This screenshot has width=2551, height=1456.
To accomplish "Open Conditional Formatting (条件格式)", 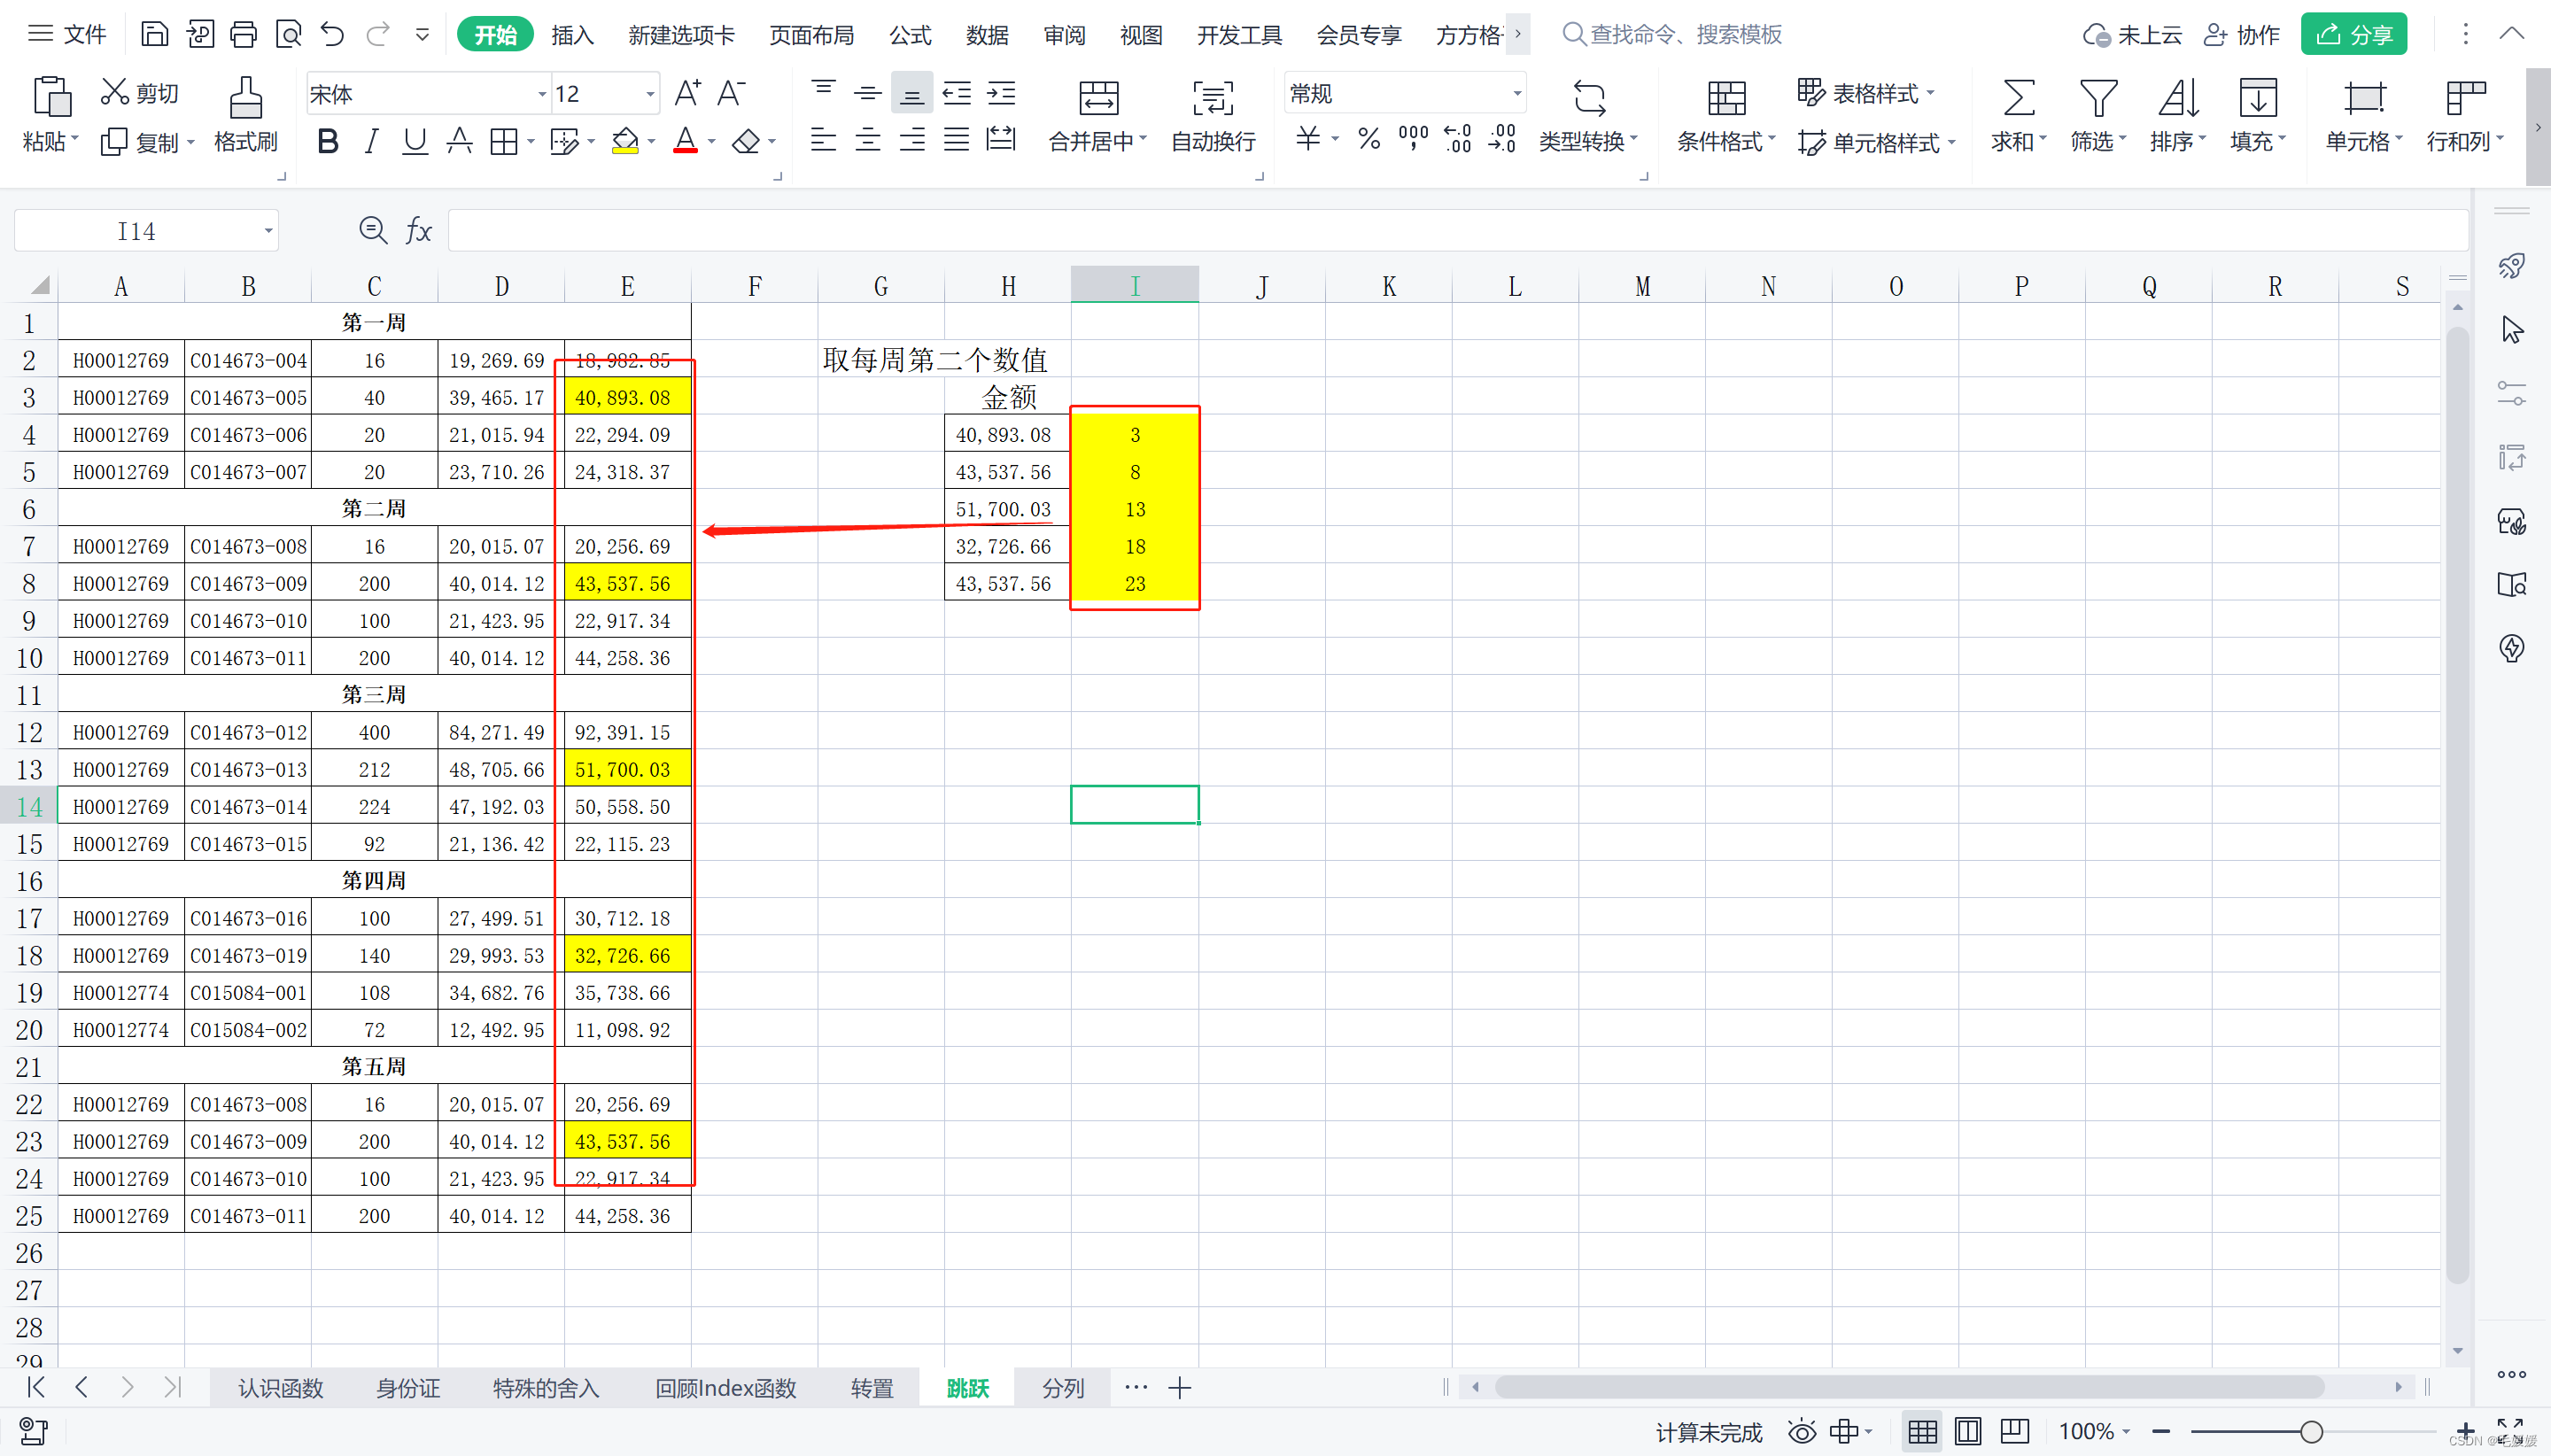I will [x=1726, y=116].
